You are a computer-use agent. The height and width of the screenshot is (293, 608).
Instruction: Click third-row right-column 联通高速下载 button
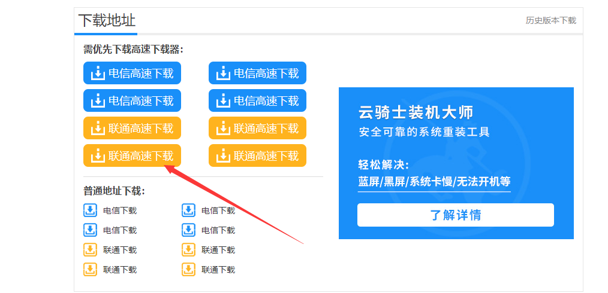(257, 128)
